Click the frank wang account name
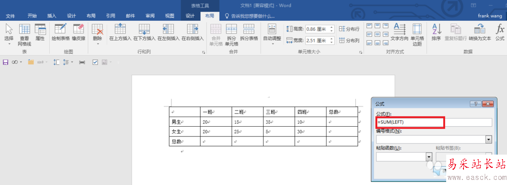 (490, 16)
